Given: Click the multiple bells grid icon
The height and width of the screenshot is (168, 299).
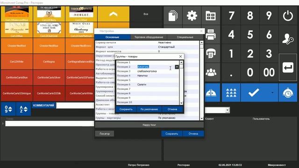Looking at the screenshot, I should point(231,93).
